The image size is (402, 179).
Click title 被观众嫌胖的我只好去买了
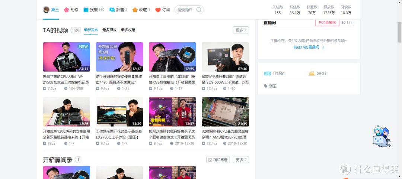[172, 134]
